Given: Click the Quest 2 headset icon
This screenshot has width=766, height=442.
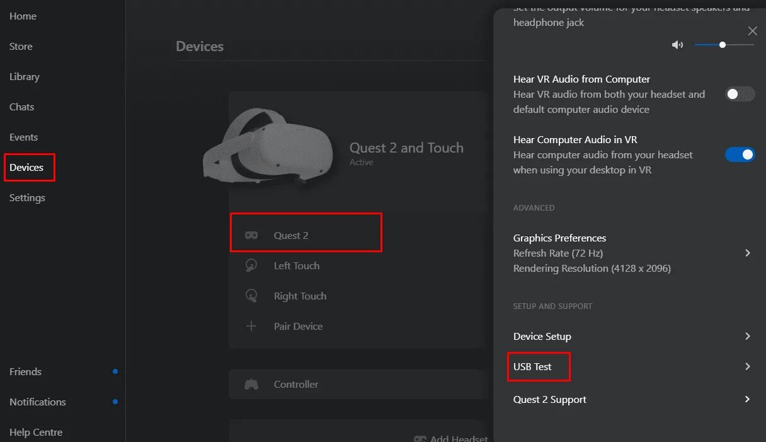Looking at the screenshot, I should [251, 235].
